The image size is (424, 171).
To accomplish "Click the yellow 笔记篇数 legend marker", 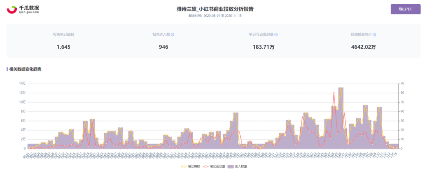I will pos(183,166).
